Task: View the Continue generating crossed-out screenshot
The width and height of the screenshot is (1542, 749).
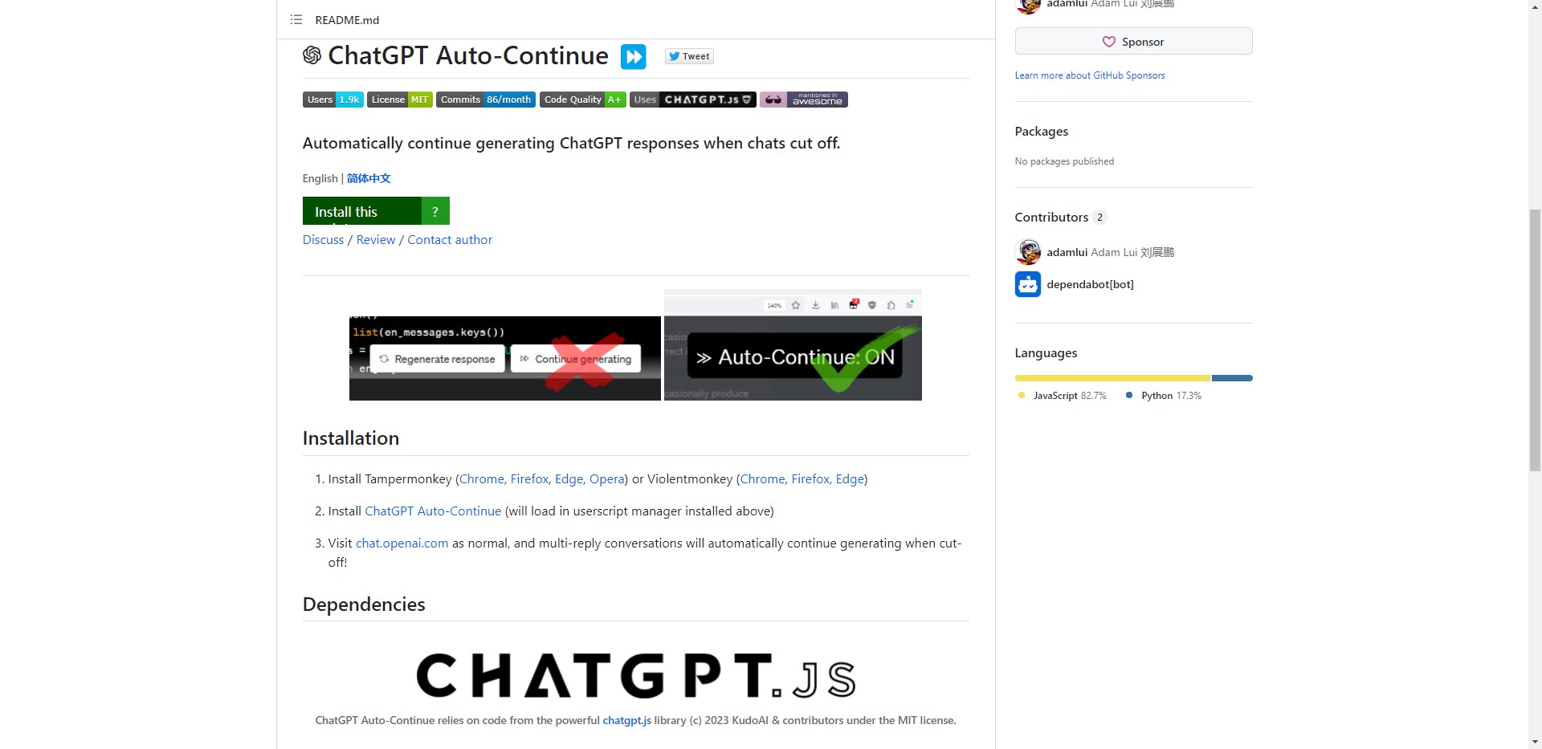Action: pyautogui.click(x=505, y=358)
